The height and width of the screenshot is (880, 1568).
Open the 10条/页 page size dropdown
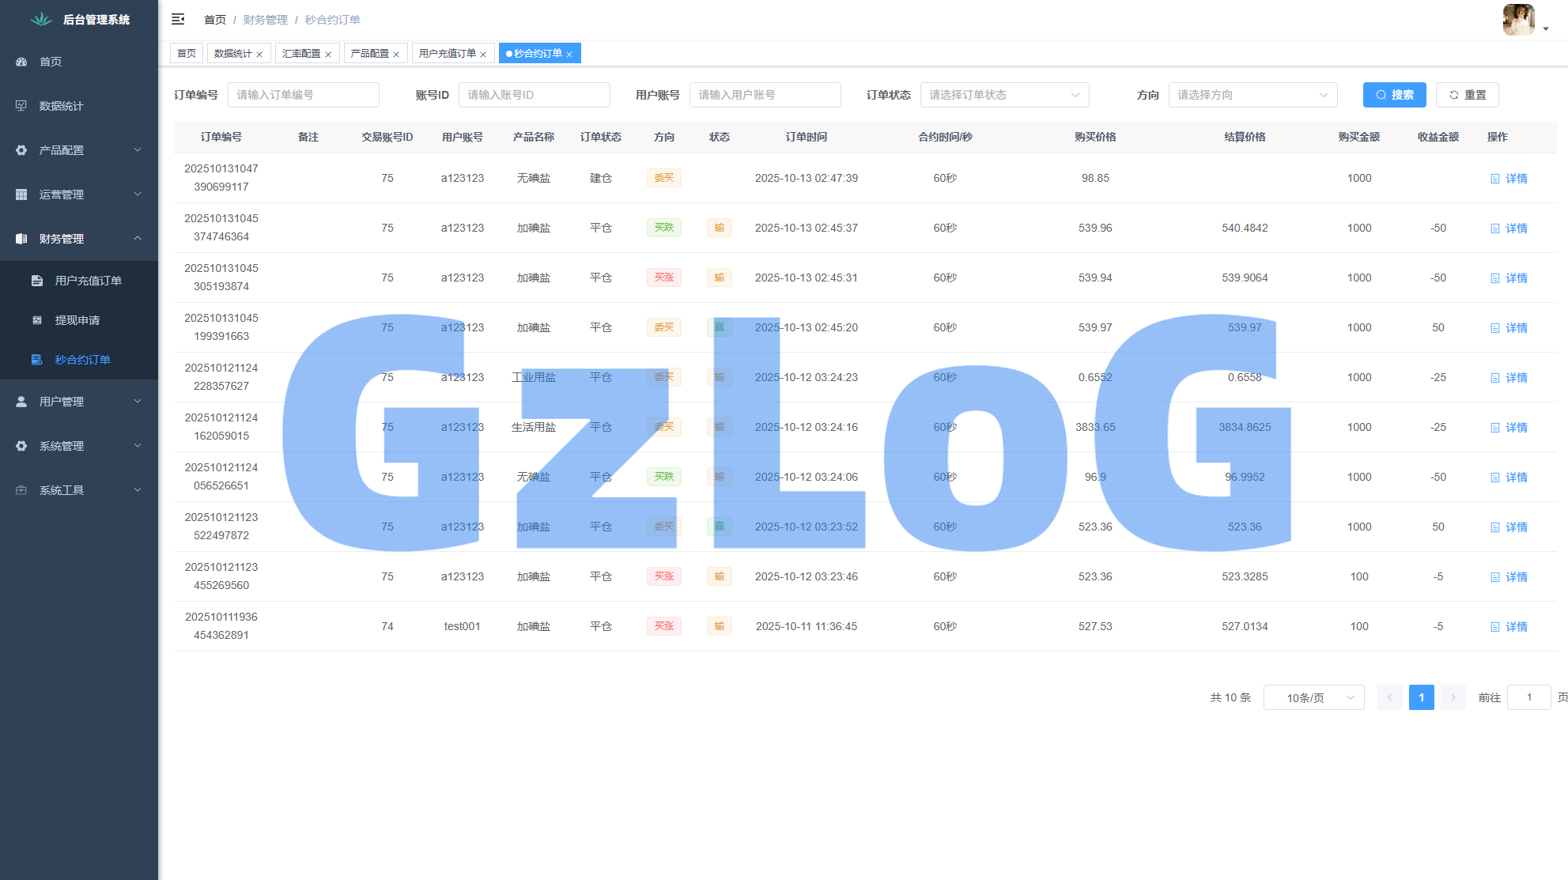tap(1313, 697)
